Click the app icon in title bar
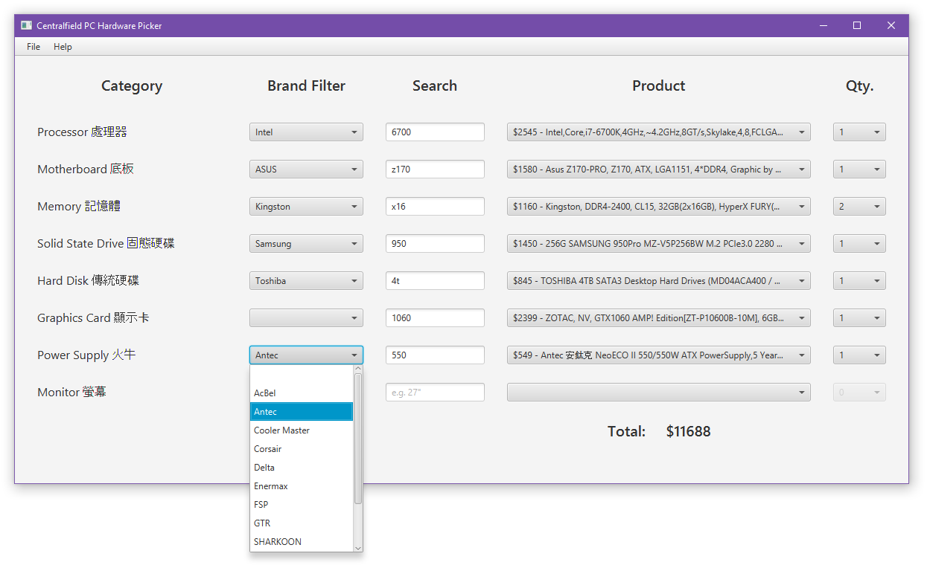 (x=26, y=25)
